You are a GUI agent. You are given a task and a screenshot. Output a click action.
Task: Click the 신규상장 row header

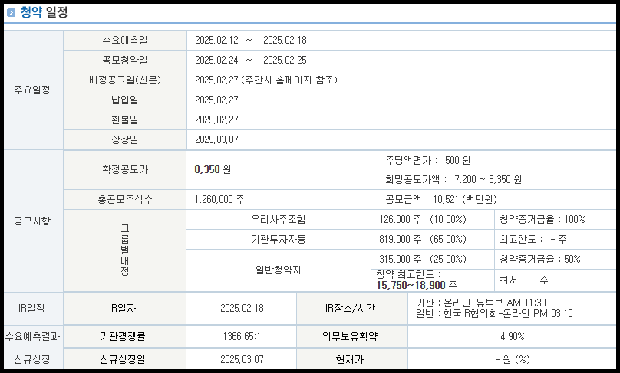point(32,359)
